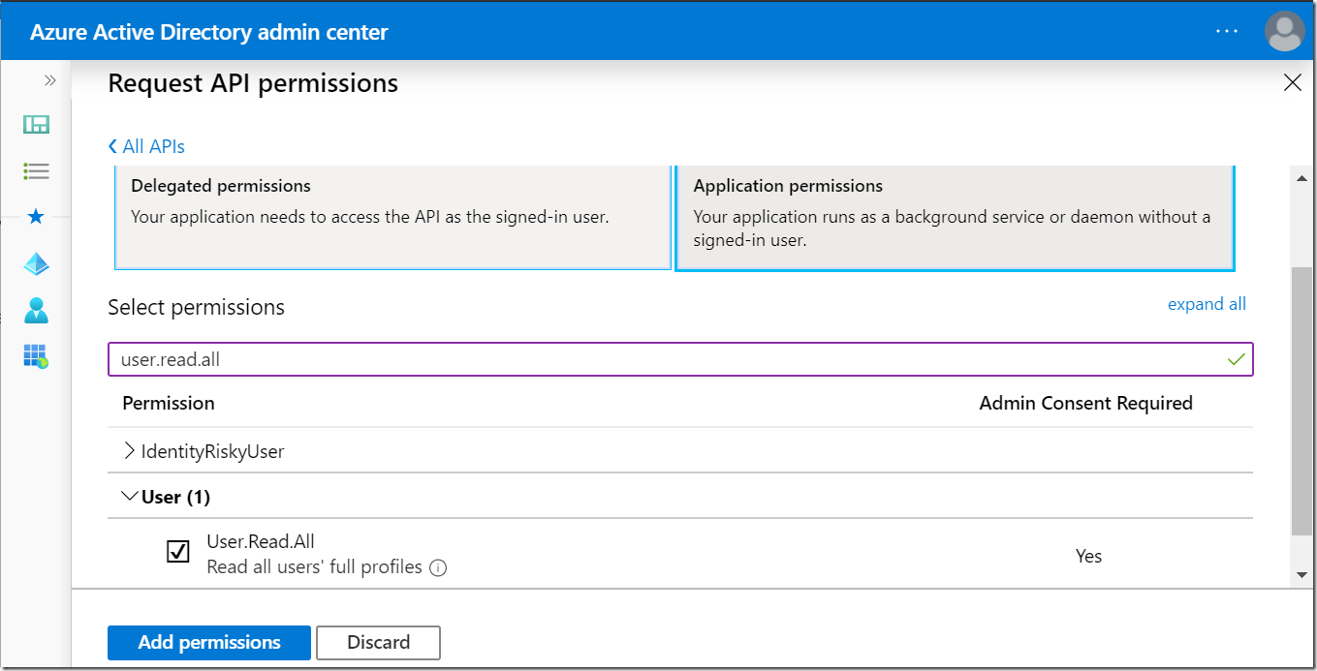The image size is (1317, 671).
Task: Click the expand all link
Action: click(x=1207, y=304)
